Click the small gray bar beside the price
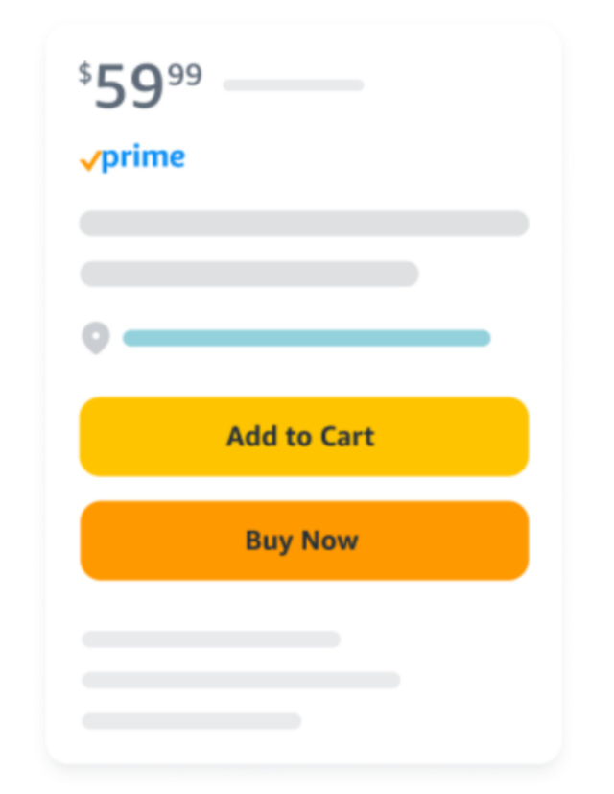This screenshot has width=614, height=794. tap(294, 84)
